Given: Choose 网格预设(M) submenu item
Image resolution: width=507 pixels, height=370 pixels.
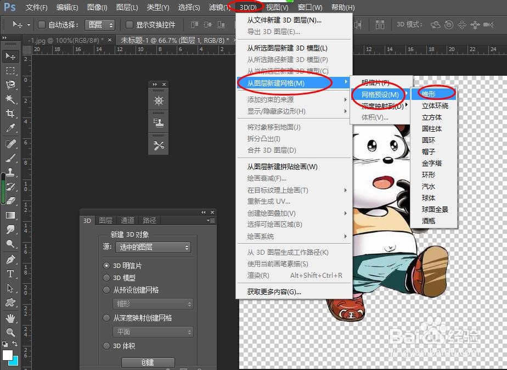Looking at the screenshot, I should pos(380,94).
